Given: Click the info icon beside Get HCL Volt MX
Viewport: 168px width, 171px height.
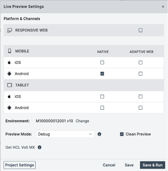Looking at the screenshot, I should (40, 147).
